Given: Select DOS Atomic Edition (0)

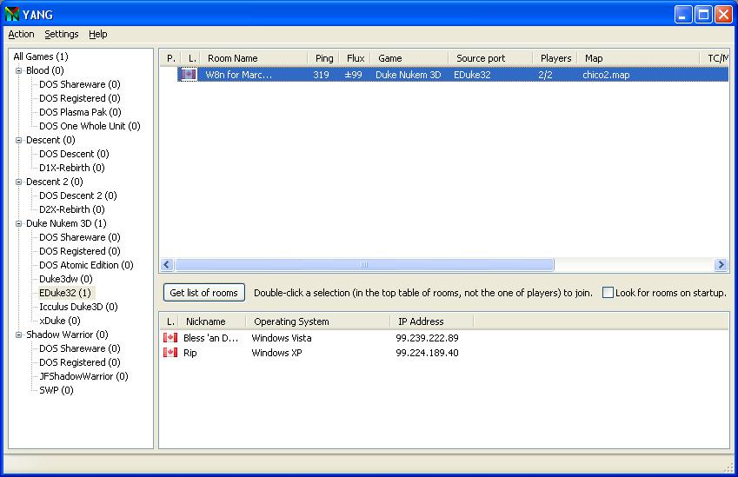Looking at the screenshot, I should [x=86, y=265].
